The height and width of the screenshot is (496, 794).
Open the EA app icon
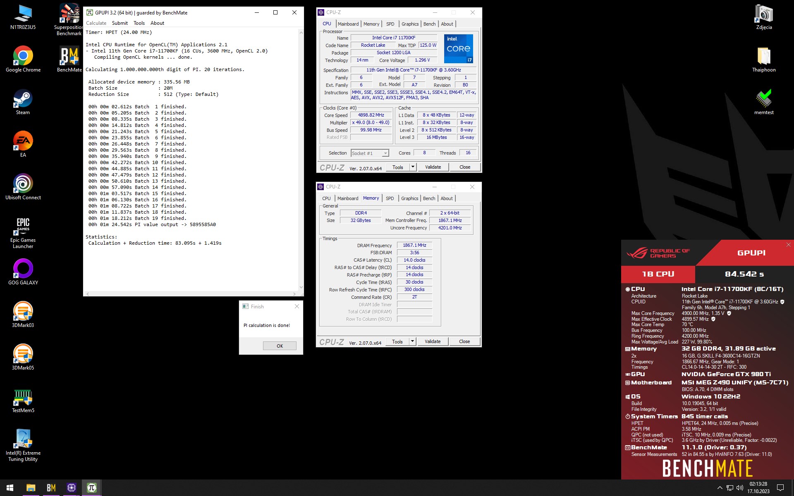[23, 144]
